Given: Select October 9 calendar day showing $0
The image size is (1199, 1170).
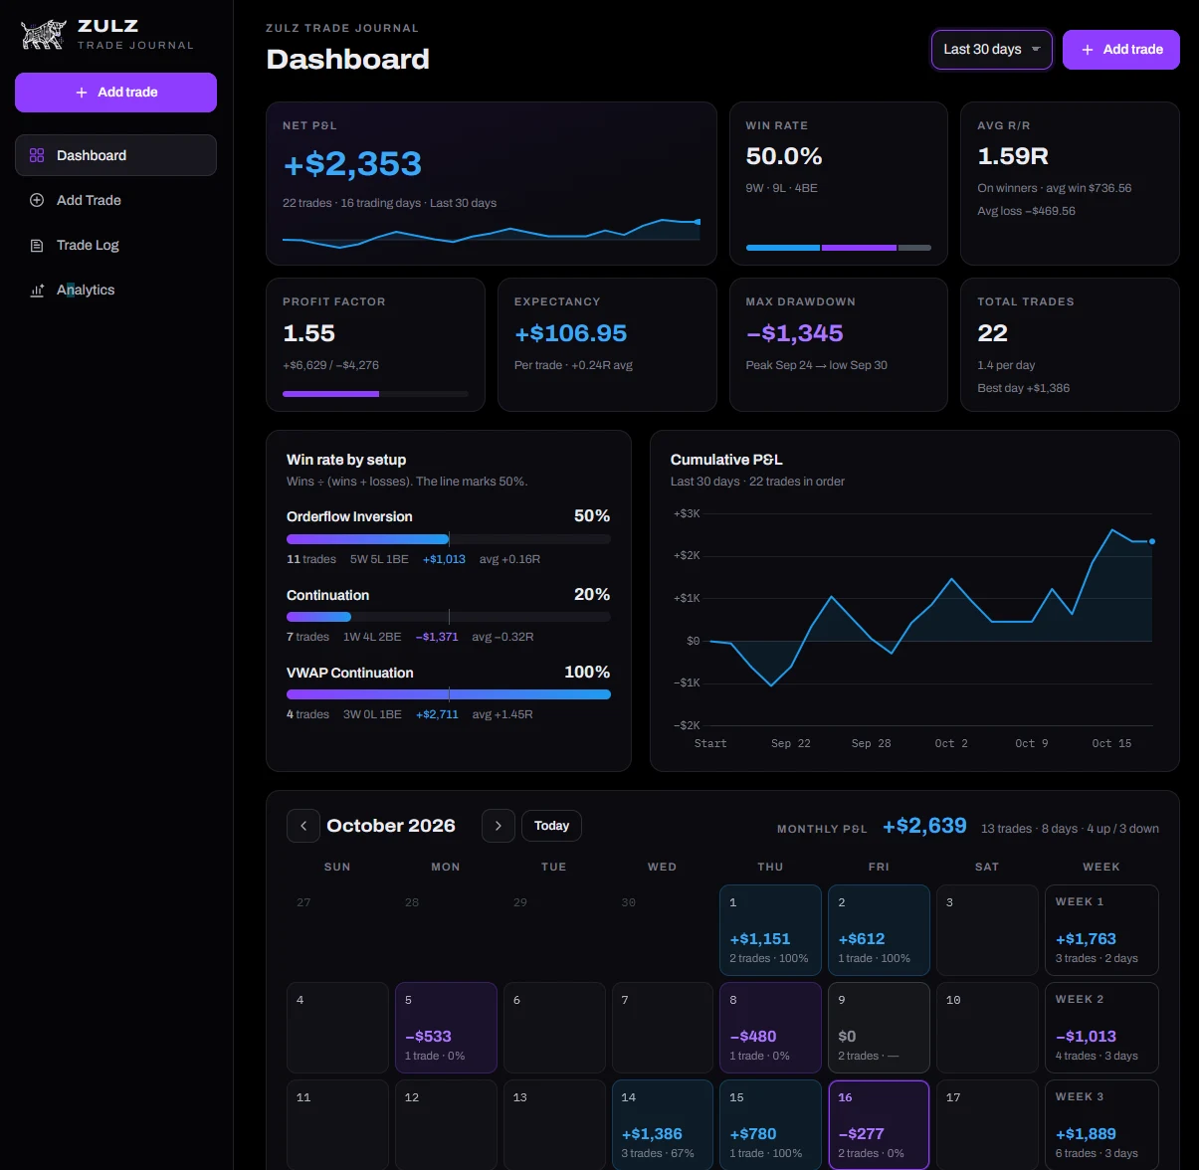Looking at the screenshot, I should click(879, 1028).
